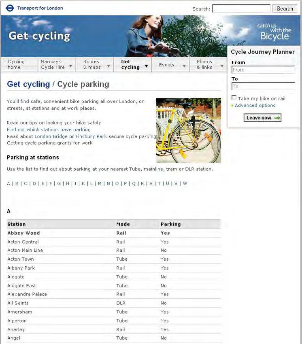Expand the Barclays Cycle Hire menu arrow
The image size is (302, 344).
70,65
